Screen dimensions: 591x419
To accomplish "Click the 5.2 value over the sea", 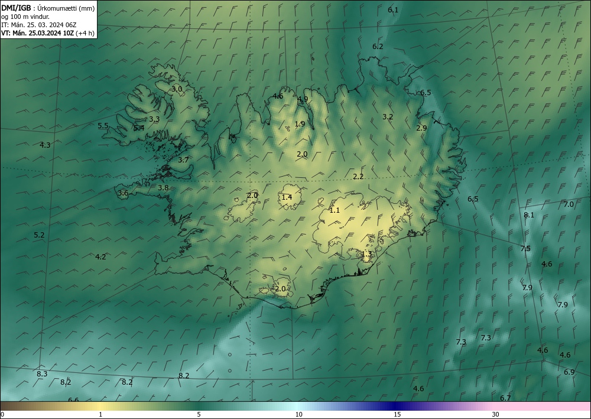I will tap(39, 235).
